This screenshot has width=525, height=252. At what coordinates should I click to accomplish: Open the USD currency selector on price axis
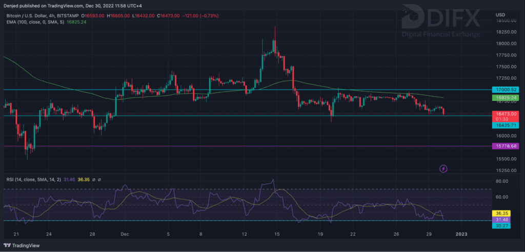[x=501, y=14]
